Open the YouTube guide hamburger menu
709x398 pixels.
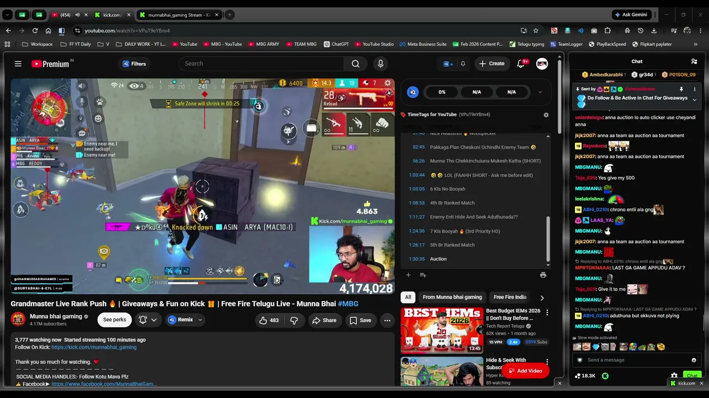(x=18, y=64)
